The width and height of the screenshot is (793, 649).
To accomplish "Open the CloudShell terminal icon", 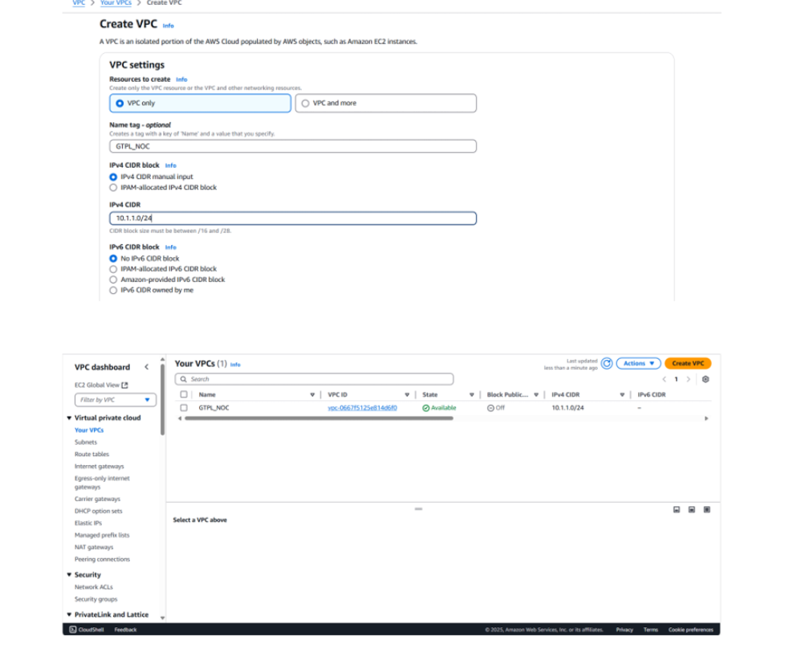I will (73, 630).
